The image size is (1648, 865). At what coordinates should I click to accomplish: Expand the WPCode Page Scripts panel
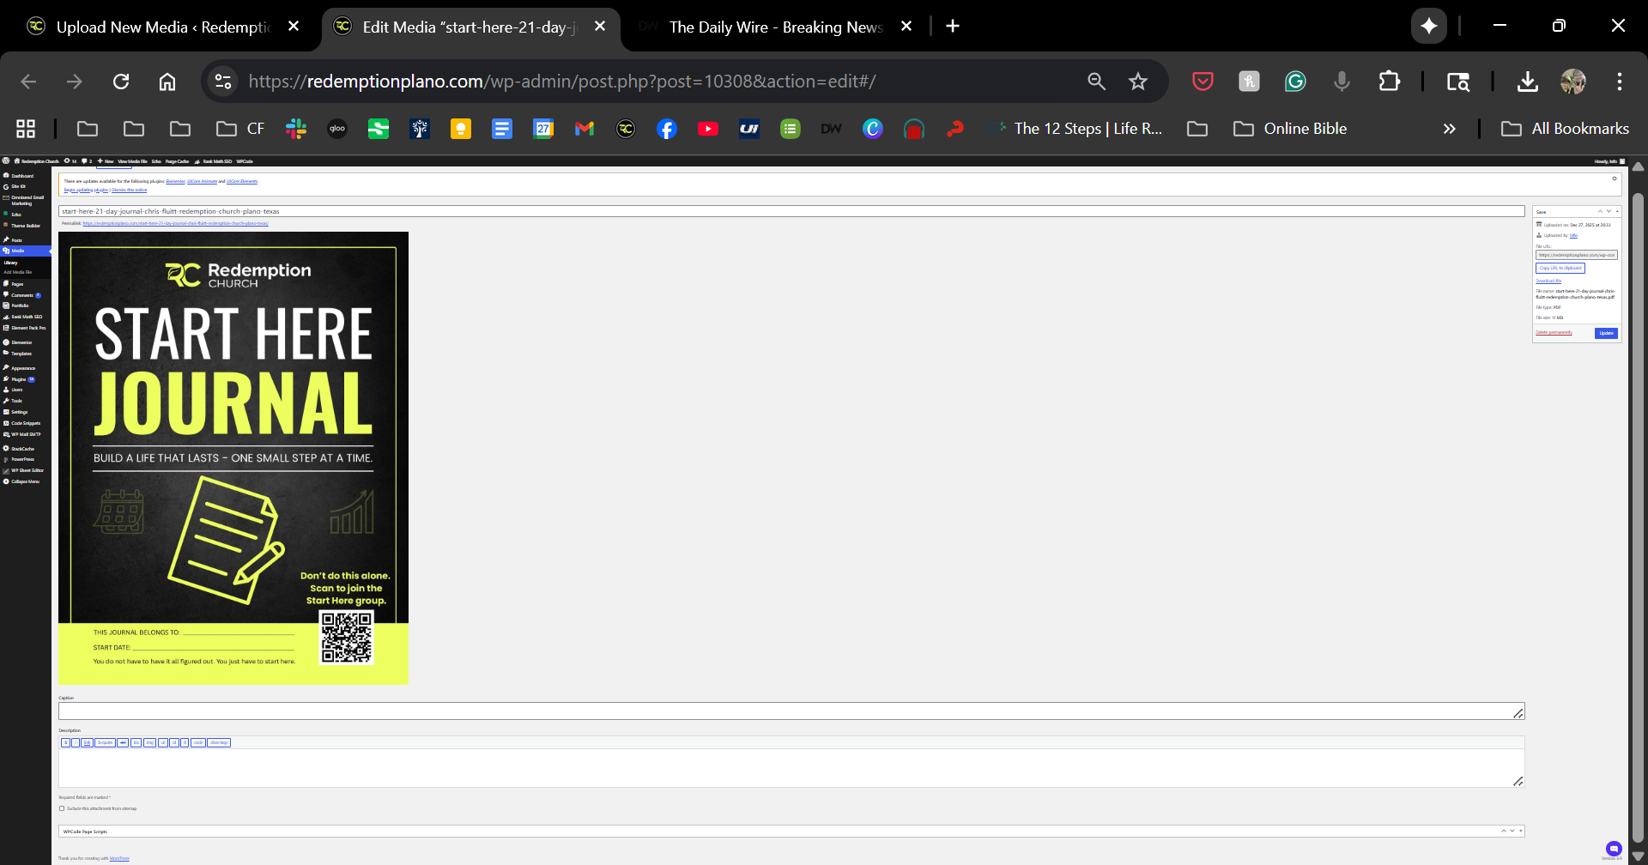(1521, 831)
